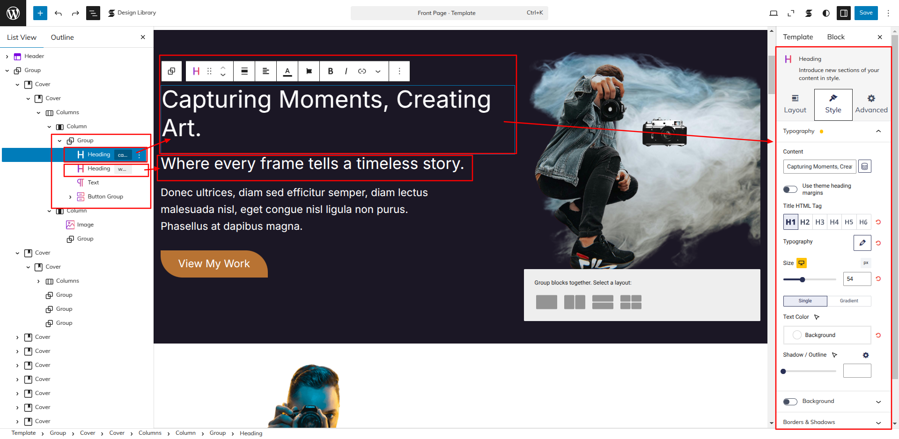This screenshot has width=899, height=439.
Task: Toggle the document overview list icon
Action: [x=93, y=13]
